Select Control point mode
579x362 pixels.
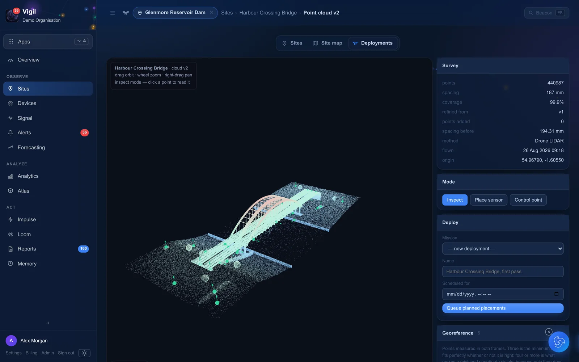pyautogui.click(x=528, y=200)
